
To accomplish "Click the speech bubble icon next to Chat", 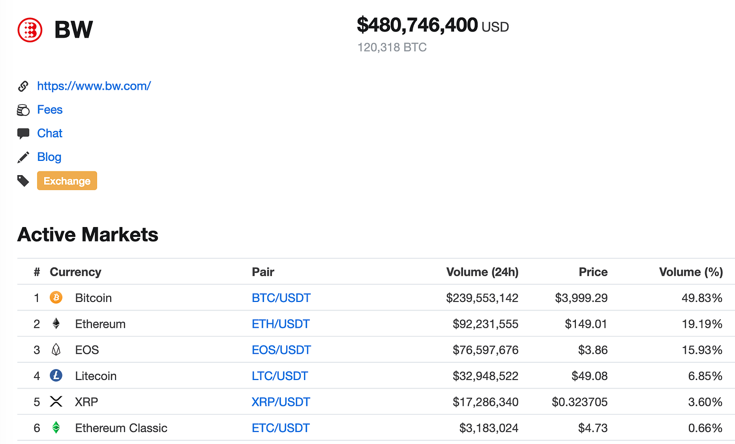I will point(23,134).
